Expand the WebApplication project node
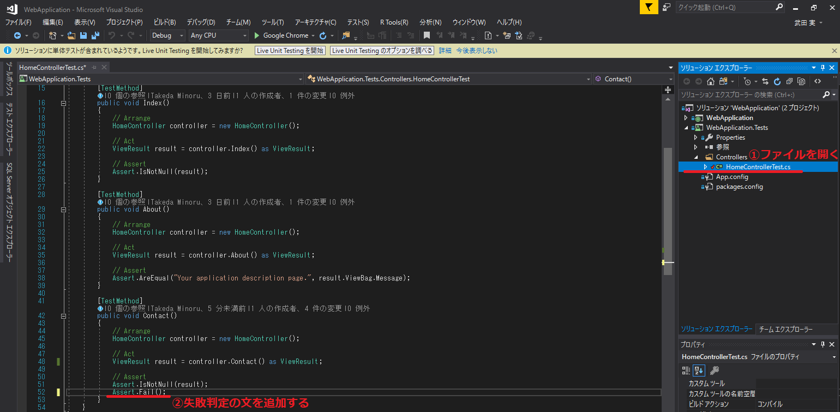This screenshot has width=840, height=412. pyautogui.click(x=687, y=118)
